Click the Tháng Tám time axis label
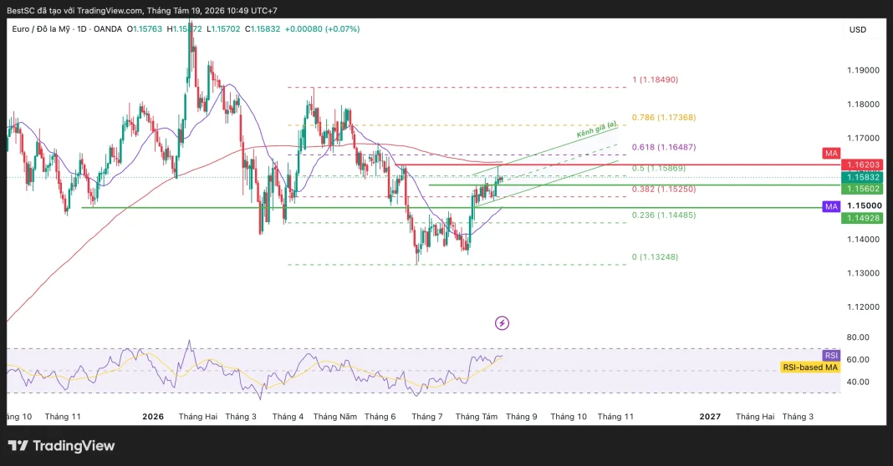 pyautogui.click(x=477, y=417)
